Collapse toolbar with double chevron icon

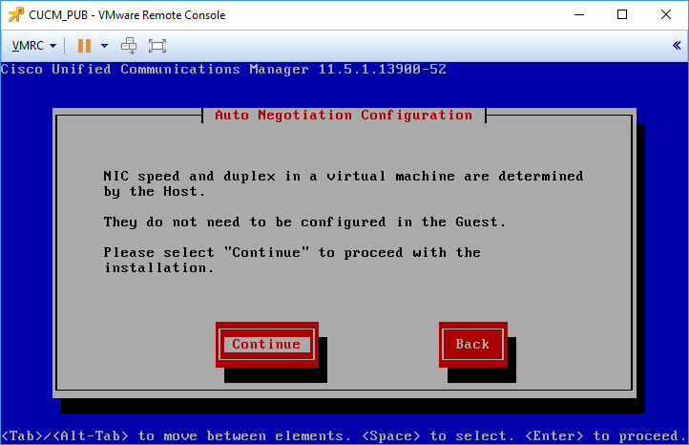pyautogui.click(x=677, y=45)
